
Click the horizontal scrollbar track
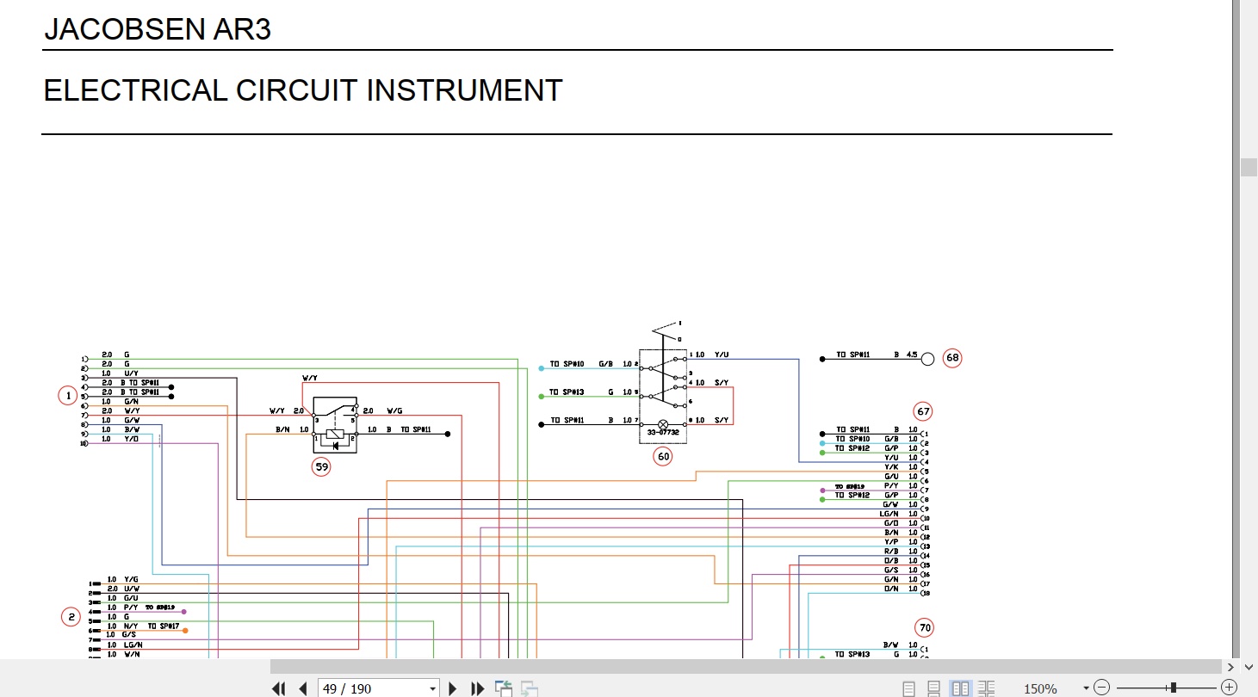coord(745,667)
